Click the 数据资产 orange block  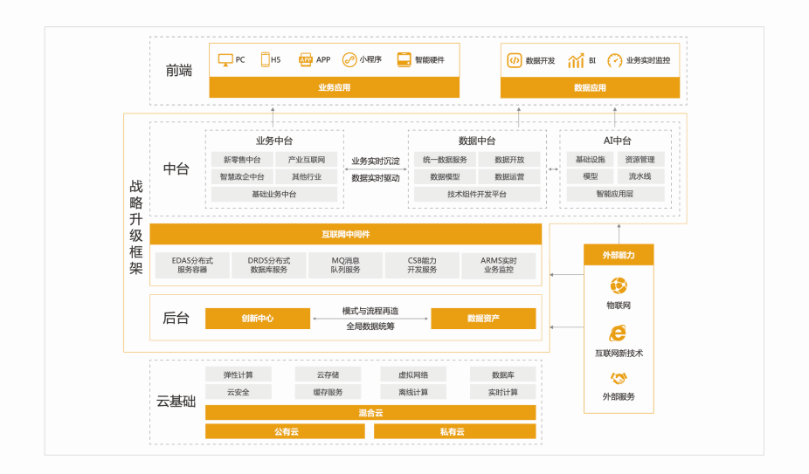pyautogui.click(x=483, y=319)
